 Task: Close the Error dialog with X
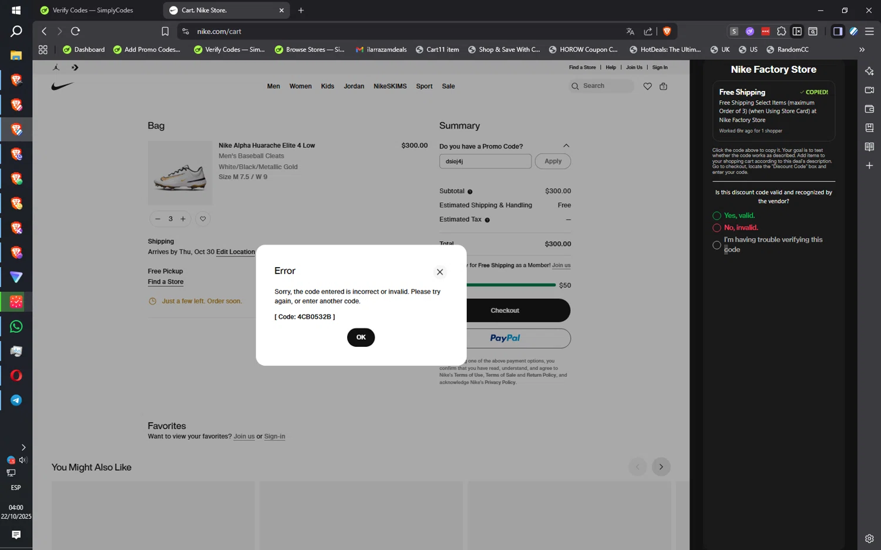click(x=440, y=272)
